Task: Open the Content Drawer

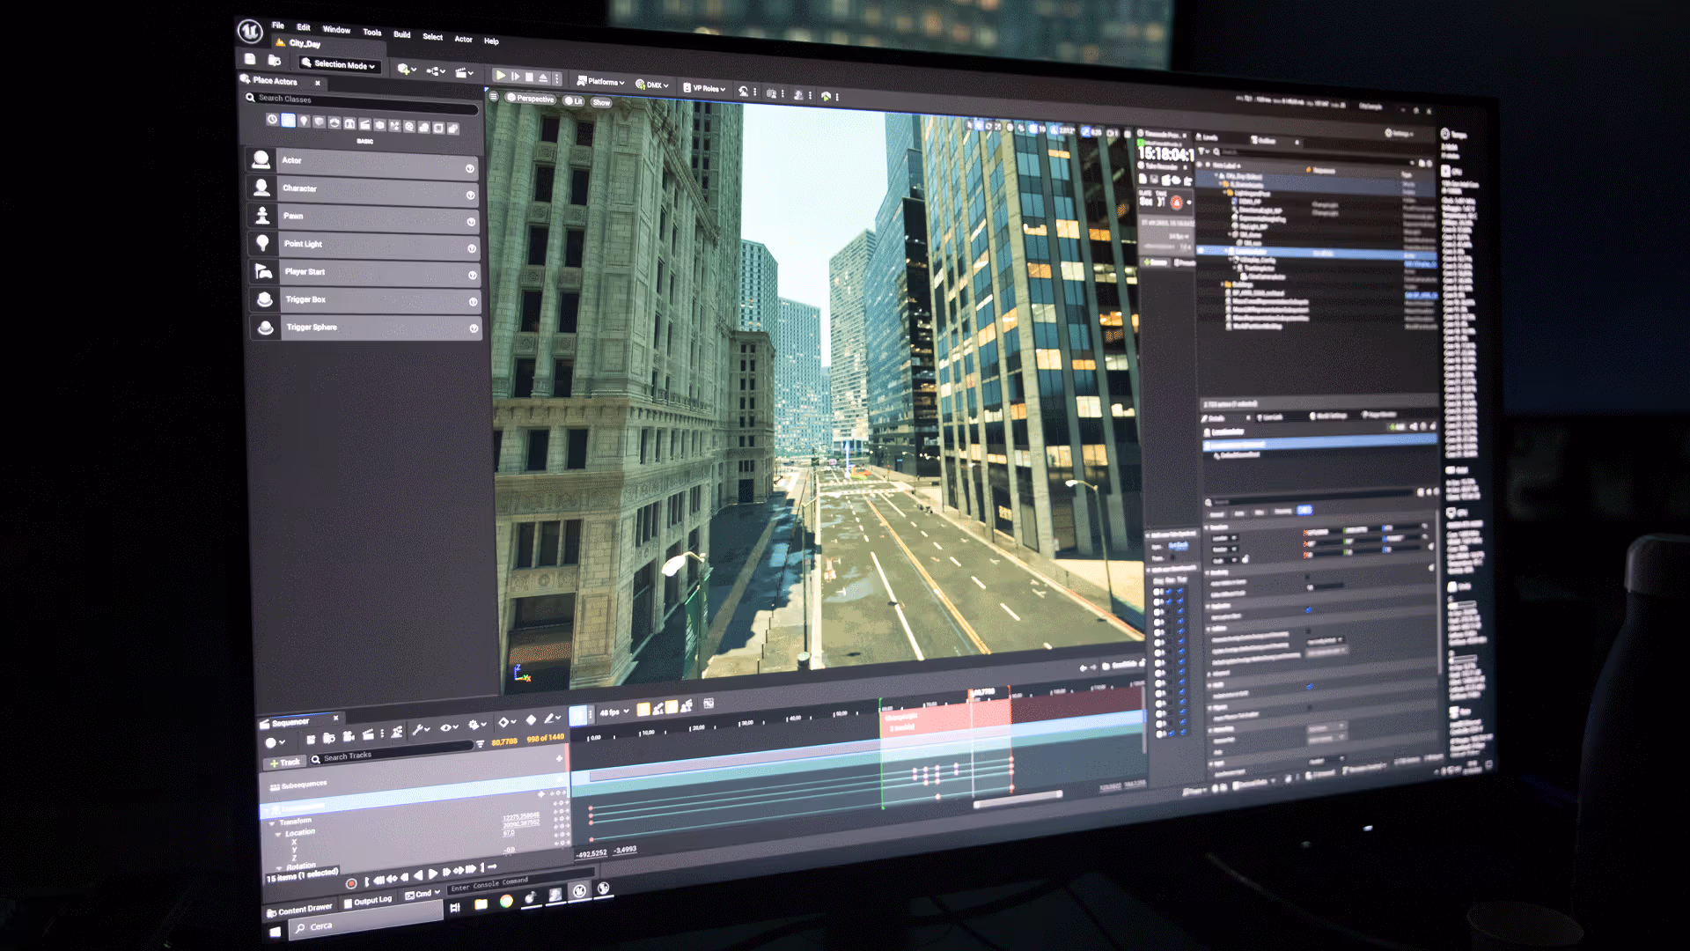Action: pos(299,910)
